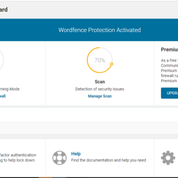Image resolution: width=178 pixels, height=178 pixels.
Task: Click the Premium heading text
Action: point(170,49)
